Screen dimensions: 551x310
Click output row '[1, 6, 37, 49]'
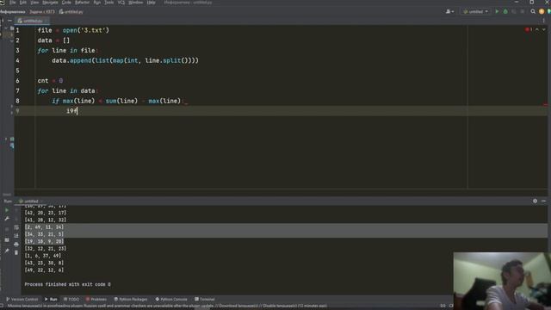pos(43,256)
